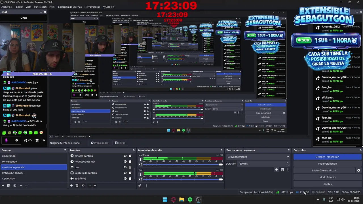The width and height of the screenshot is (363, 204).
Task: Click the Duración 300 ms field
Action: tap(261, 163)
